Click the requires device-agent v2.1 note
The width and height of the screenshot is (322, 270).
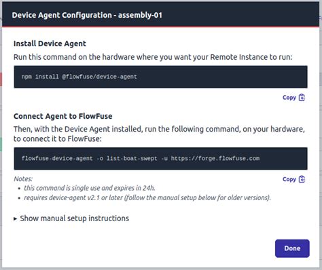[x=147, y=197]
